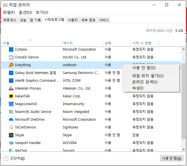Select the Interezen Process row name
Viewport: 187px width, 166px height.
[x=28, y=88]
